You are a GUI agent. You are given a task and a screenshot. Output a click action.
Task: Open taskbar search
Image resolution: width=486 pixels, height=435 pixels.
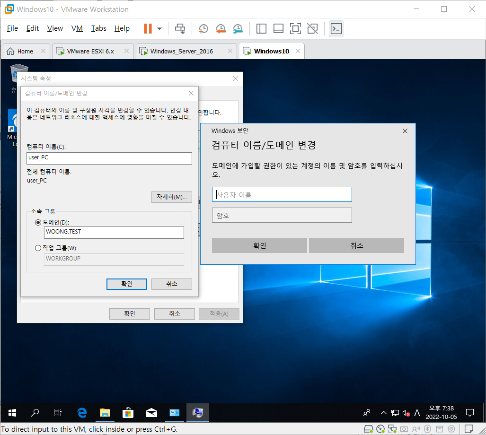[35, 413]
